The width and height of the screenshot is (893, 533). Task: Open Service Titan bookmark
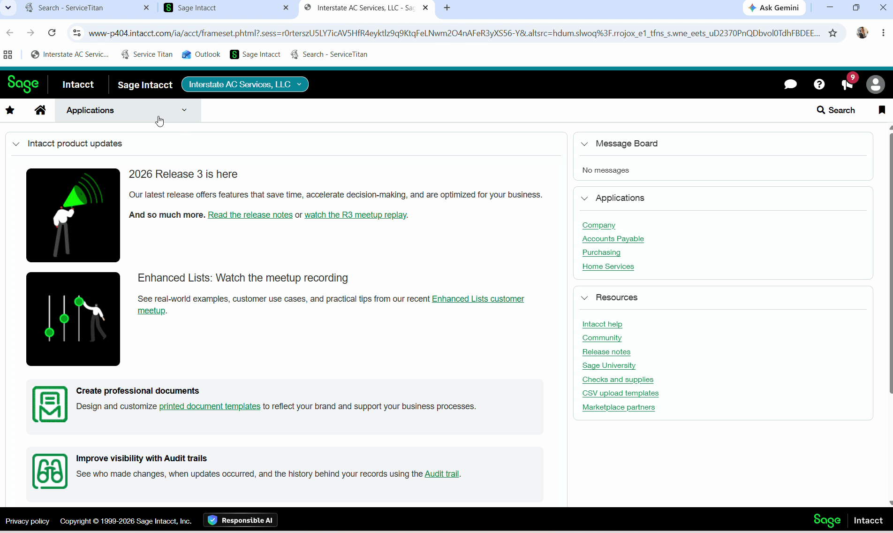click(147, 54)
